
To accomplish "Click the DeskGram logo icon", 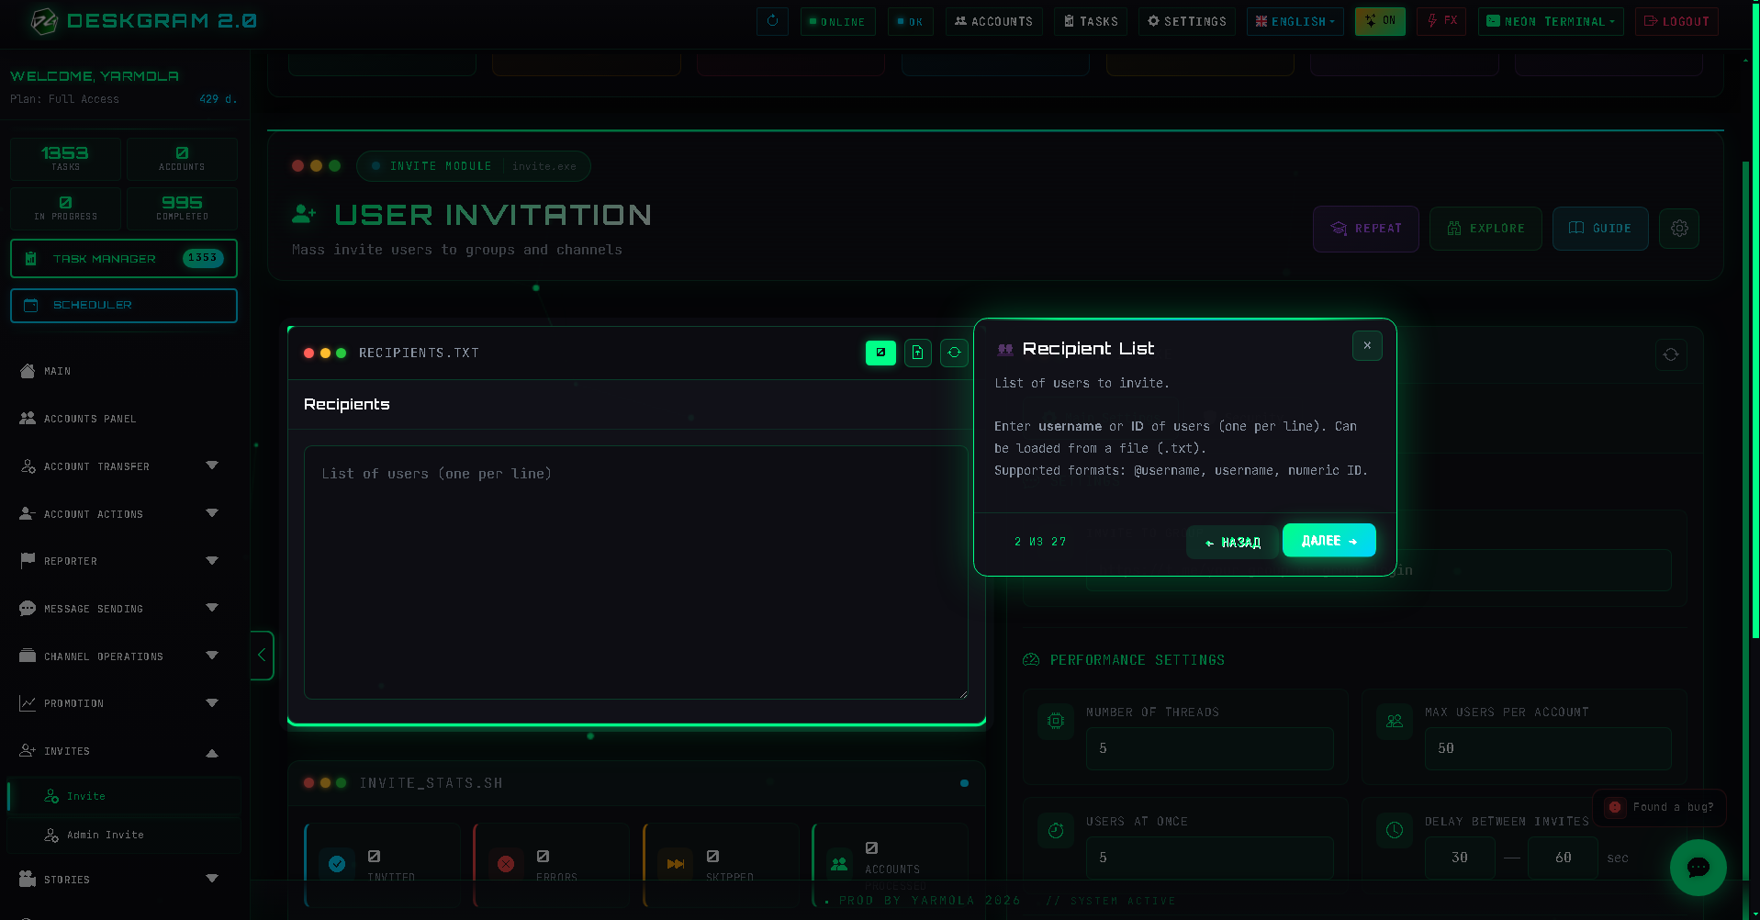I will [x=43, y=21].
